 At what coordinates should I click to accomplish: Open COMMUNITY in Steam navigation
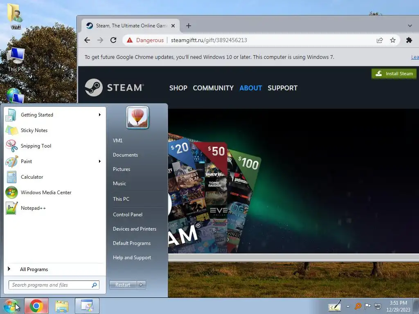click(x=213, y=88)
